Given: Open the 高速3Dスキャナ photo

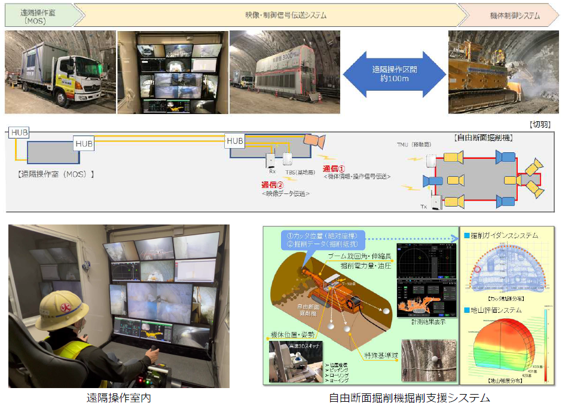Looking at the screenshot, I should 296,361.
